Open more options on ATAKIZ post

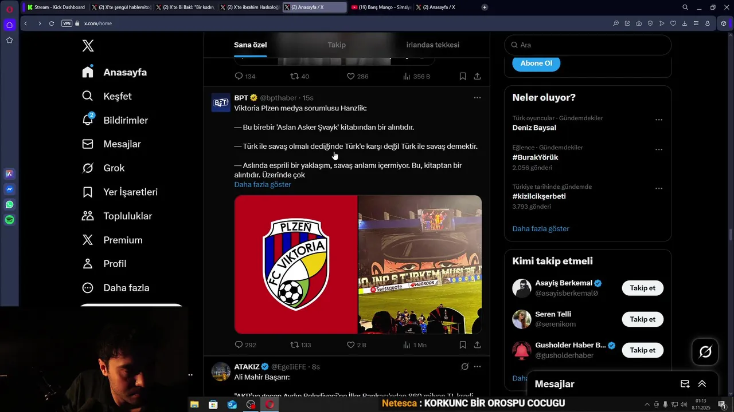tap(477, 367)
